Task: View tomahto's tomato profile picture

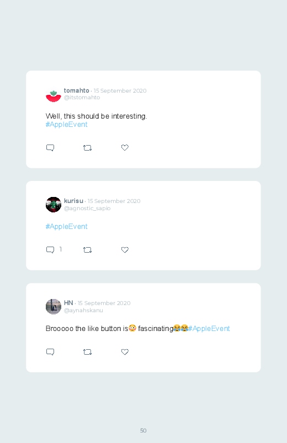Action: pyautogui.click(x=54, y=95)
